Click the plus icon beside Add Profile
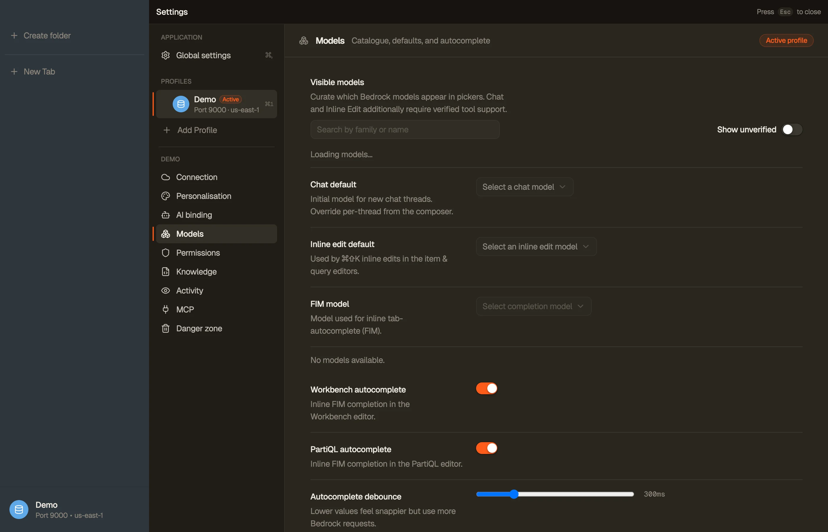 click(166, 130)
